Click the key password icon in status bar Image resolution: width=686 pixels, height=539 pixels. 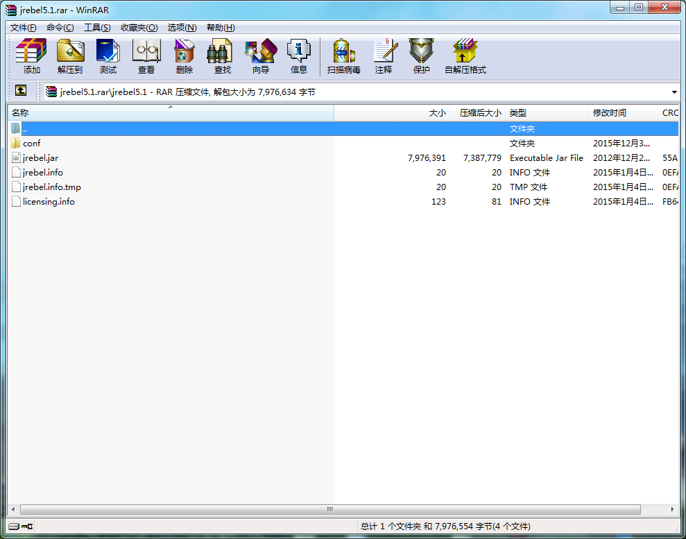(x=27, y=527)
